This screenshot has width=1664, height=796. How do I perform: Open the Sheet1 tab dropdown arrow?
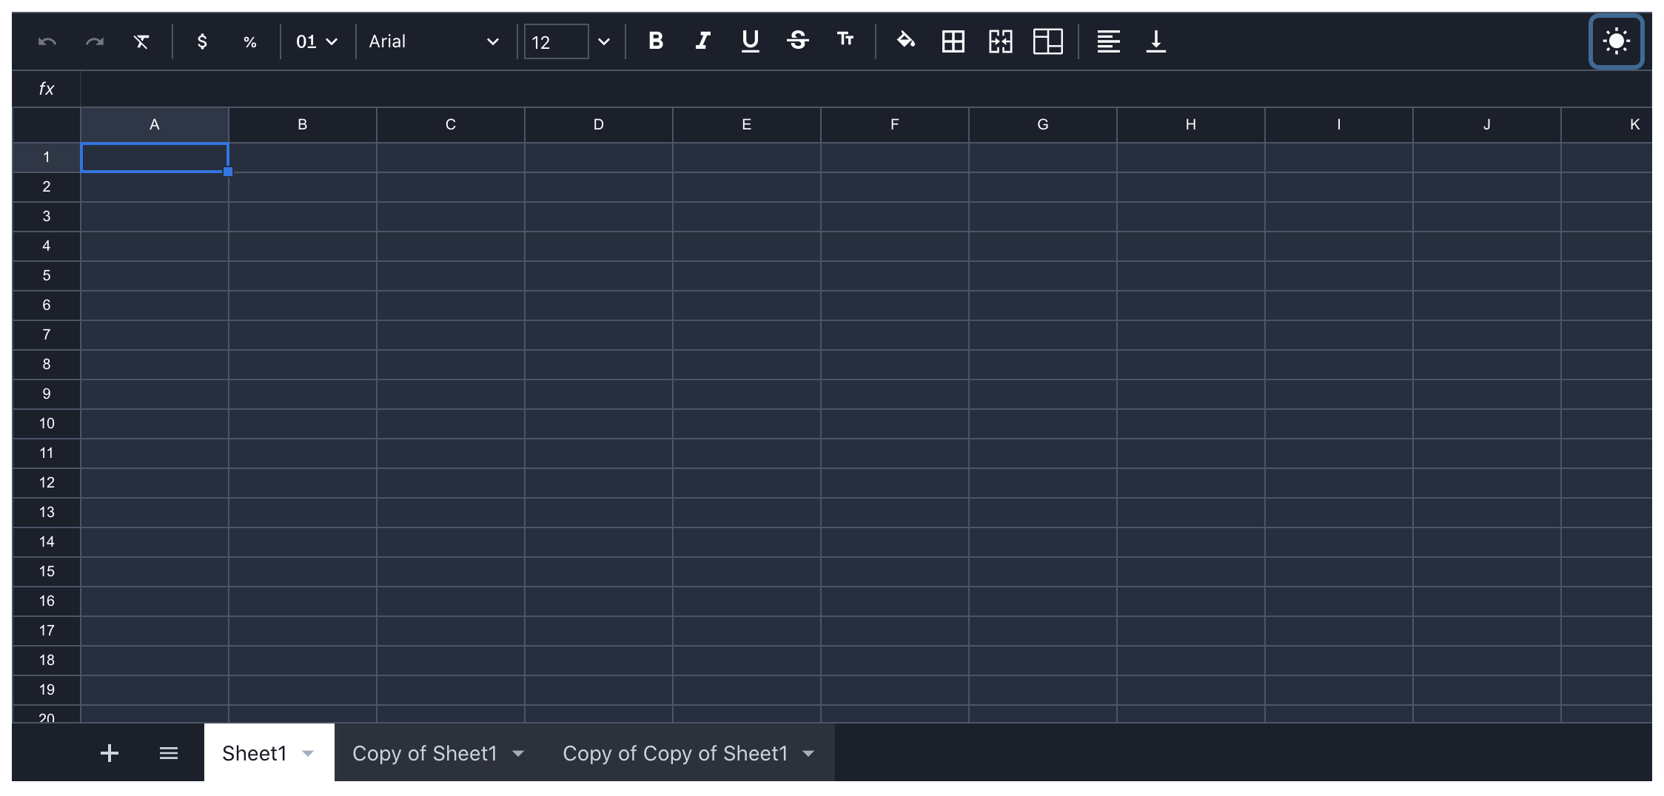(307, 752)
